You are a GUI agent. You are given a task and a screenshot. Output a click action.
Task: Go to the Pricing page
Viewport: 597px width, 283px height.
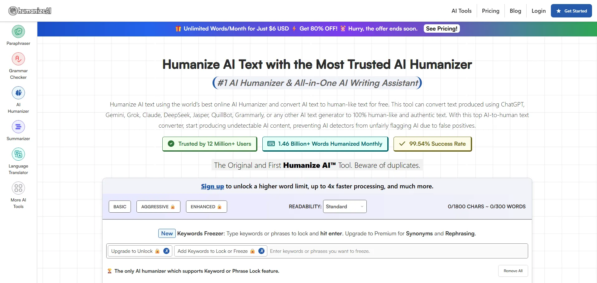click(490, 11)
